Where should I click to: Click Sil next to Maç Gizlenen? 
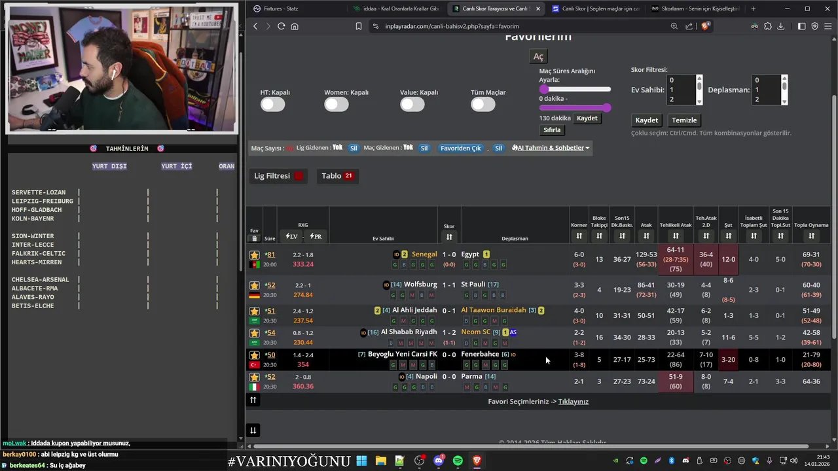(x=424, y=148)
